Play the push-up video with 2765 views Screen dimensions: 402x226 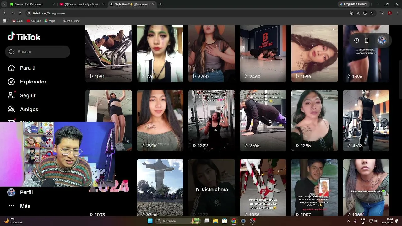click(263, 121)
